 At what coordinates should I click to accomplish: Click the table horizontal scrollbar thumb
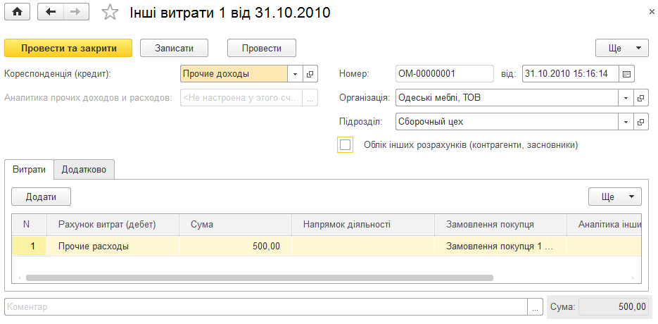(260, 278)
